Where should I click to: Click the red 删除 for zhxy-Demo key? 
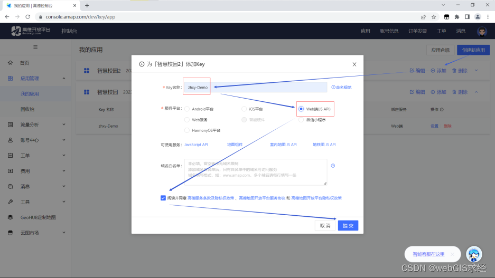447,126
